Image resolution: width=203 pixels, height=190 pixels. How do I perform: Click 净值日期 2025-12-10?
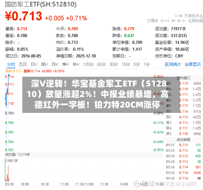point(86,56)
